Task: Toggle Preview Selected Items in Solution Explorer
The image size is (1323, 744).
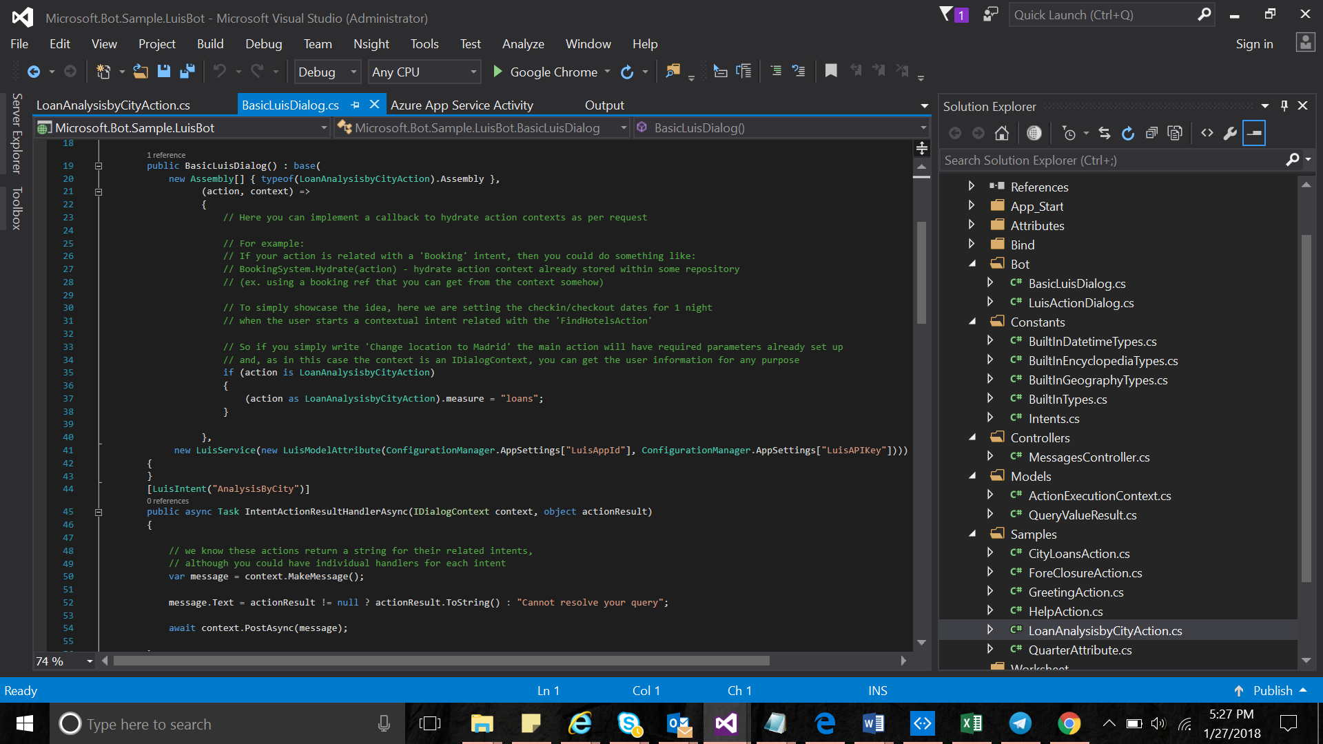Action: coord(1254,133)
